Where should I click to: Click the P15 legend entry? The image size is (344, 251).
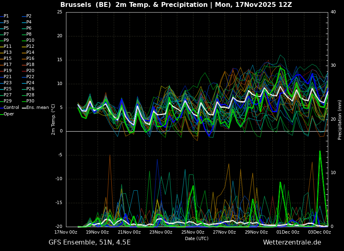point(6,59)
